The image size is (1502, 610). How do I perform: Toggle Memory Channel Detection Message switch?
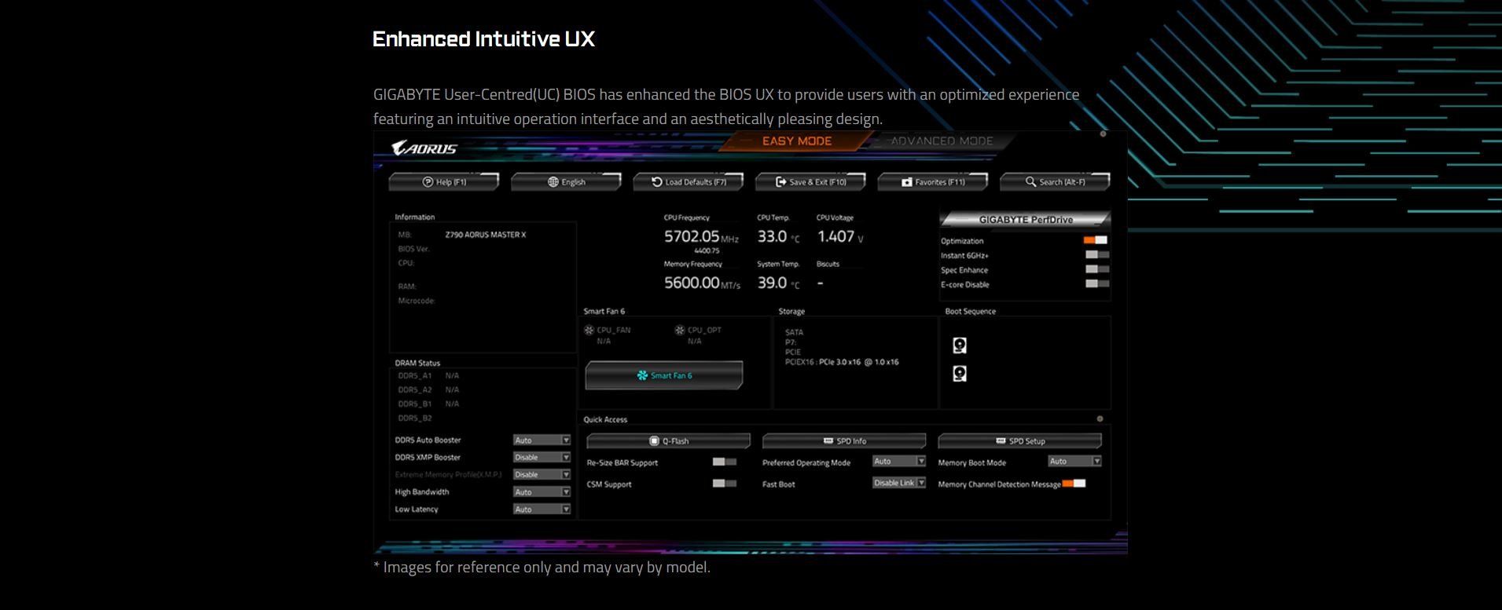(x=1074, y=484)
